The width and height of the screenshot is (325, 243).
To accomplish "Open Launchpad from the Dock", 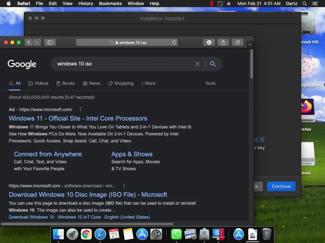I will point(72,234).
